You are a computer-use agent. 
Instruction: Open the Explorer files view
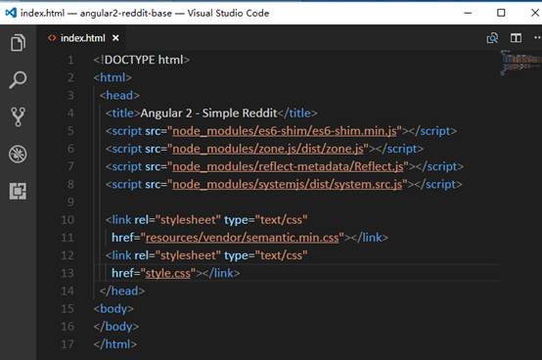[18, 43]
